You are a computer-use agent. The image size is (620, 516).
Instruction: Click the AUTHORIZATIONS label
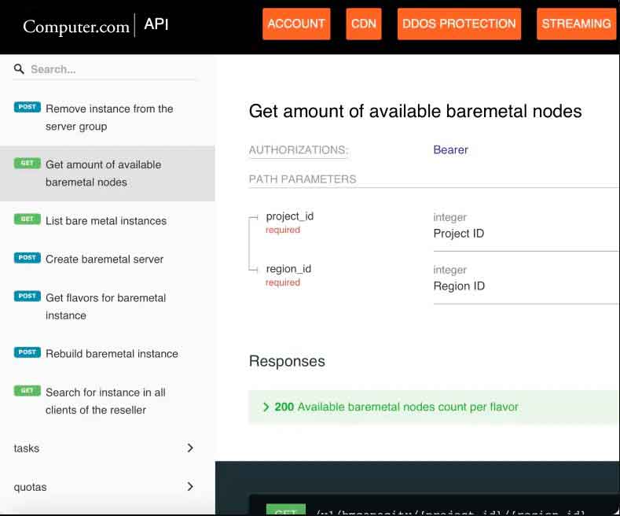point(299,150)
